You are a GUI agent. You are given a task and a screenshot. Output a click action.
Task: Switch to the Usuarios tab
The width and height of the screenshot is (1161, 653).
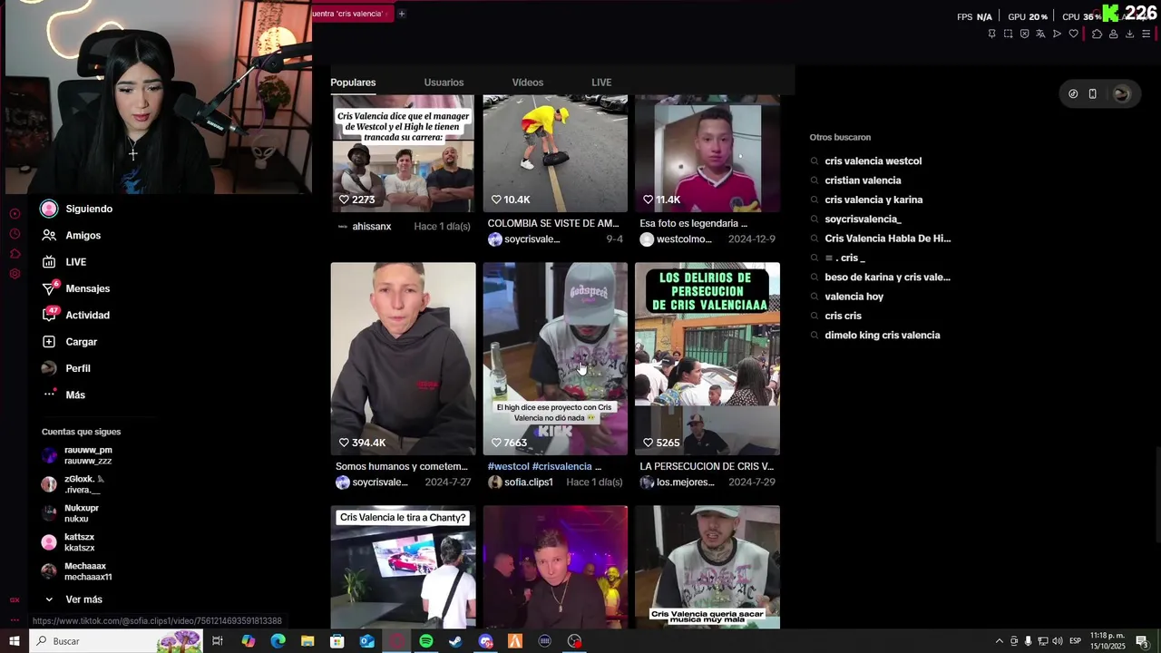pos(444,83)
